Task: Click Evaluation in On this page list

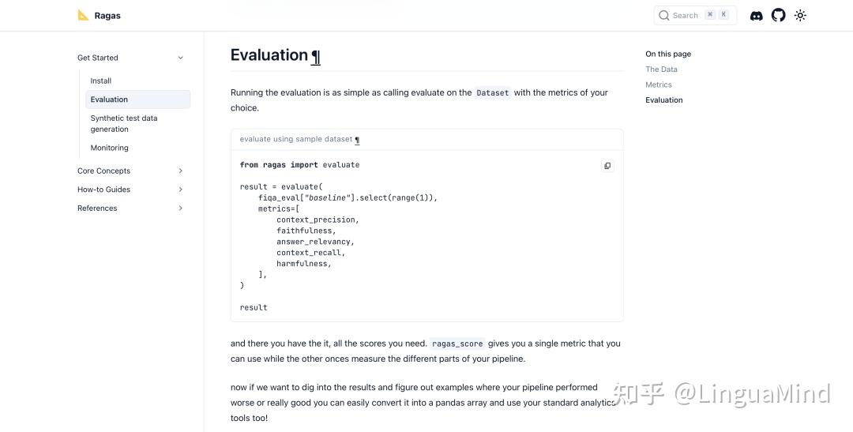Action: tap(664, 100)
